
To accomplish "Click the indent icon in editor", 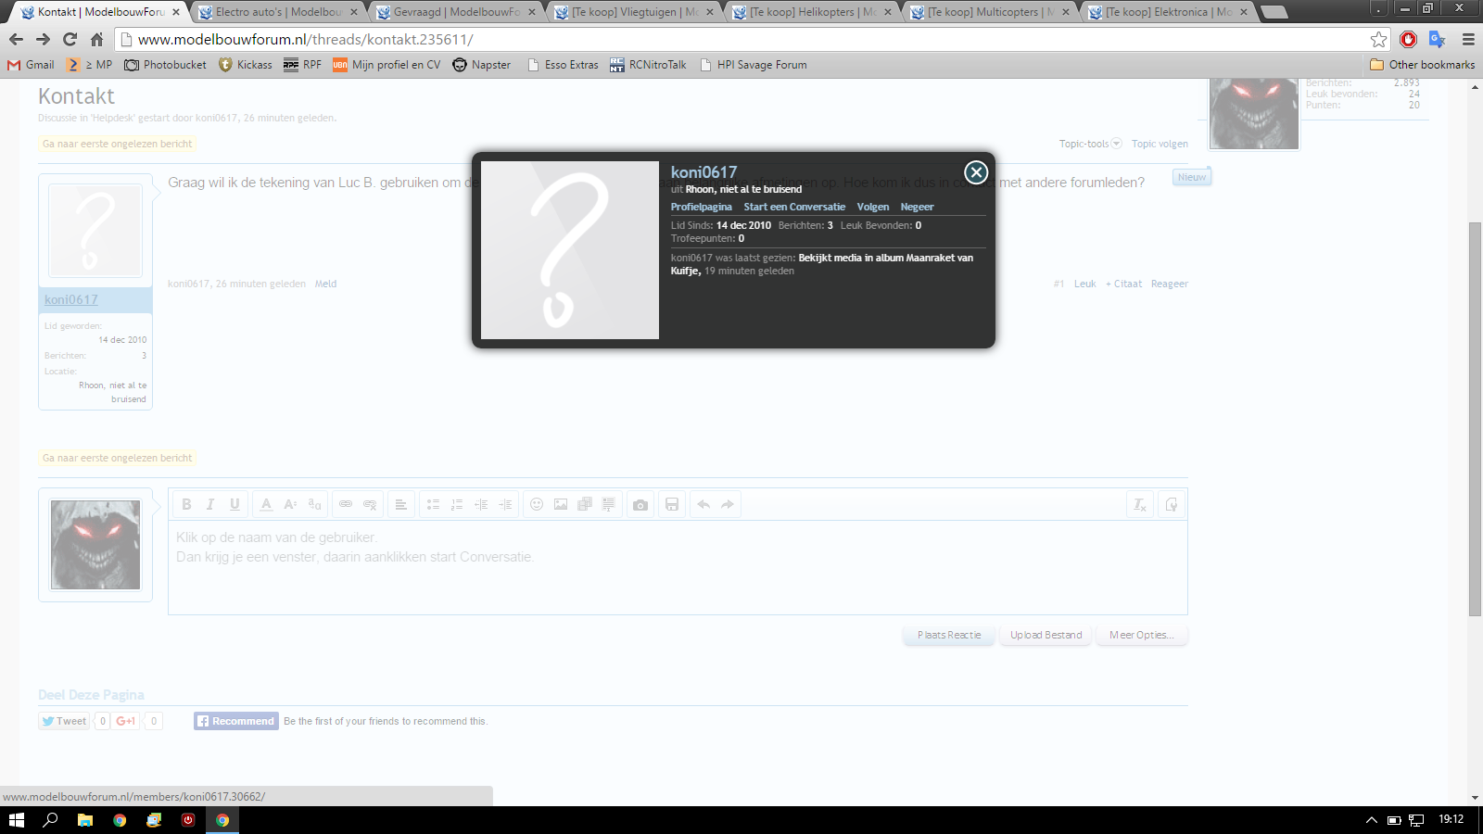I will [505, 504].
